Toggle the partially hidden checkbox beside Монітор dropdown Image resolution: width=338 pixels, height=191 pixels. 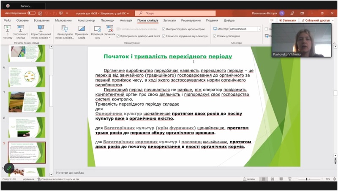pos(266,29)
